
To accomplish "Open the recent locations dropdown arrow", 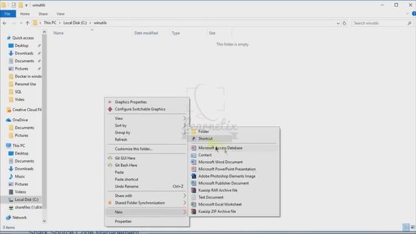I will (x=21, y=23).
